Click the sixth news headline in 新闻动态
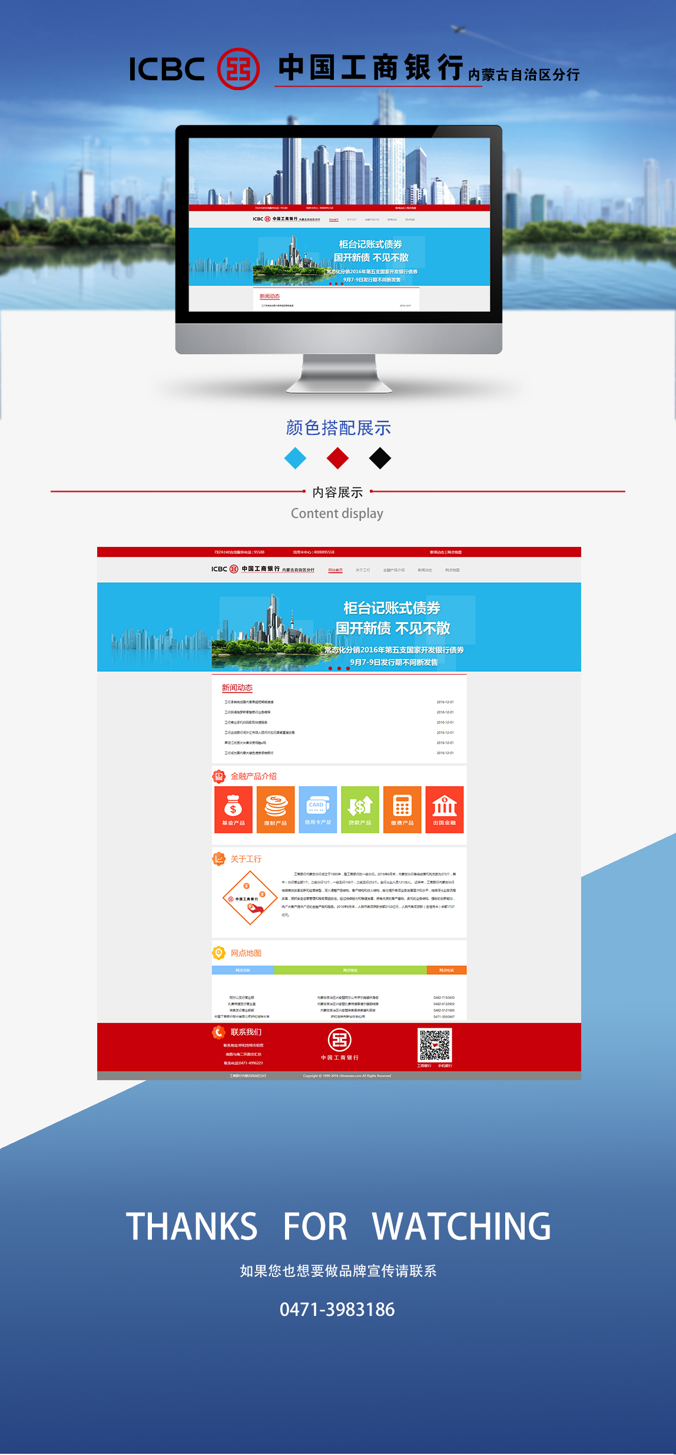The width and height of the screenshot is (676, 1455). (x=248, y=753)
